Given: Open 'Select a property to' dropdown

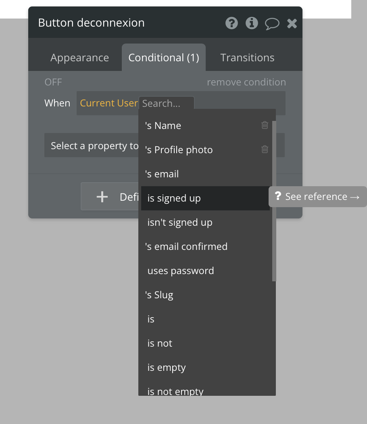Looking at the screenshot, I should click(x=93, y=145).
